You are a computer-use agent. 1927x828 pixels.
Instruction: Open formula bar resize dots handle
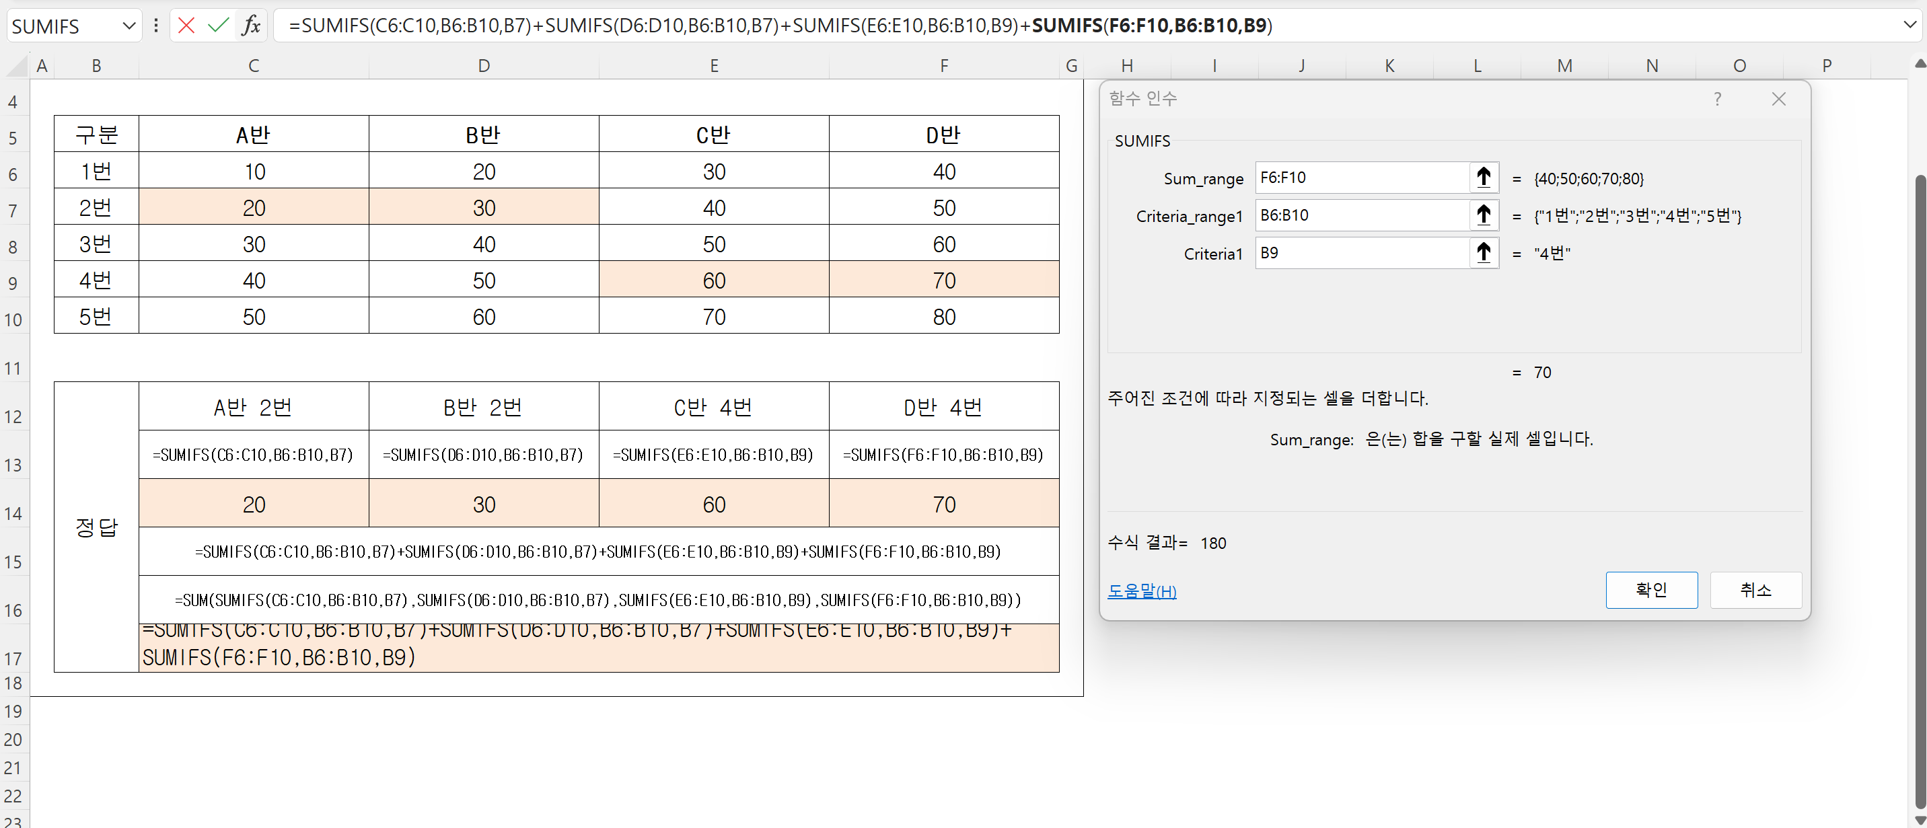coord(155,26)
